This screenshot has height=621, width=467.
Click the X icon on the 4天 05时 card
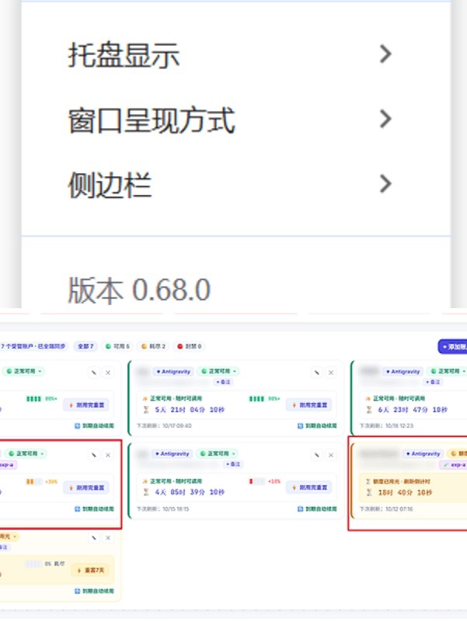tap(331, 455)
